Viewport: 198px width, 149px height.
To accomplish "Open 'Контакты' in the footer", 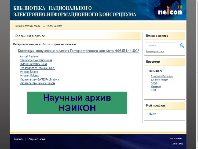I will click(x=19, y=139).
